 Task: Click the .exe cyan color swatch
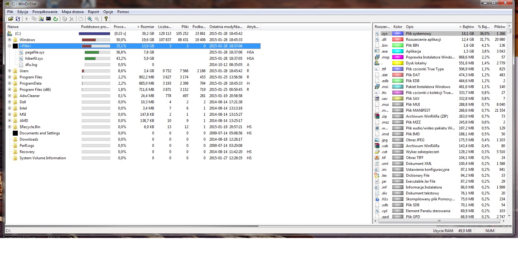[x=398, y=51]
